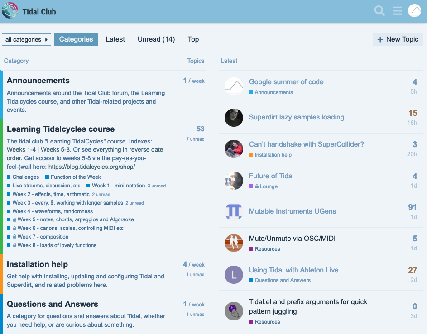Image resolution: width=427 pixels, height=334 pixels.
Task: Click the purple L avatar for Ableton topic
Action: 234,275
